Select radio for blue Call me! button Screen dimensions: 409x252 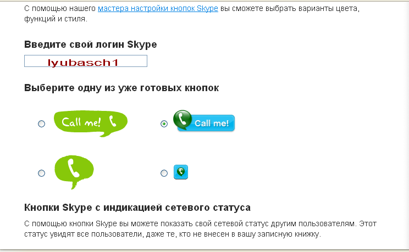tap(164, 124)
